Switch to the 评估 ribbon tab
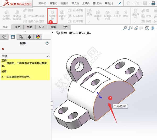Viewport: 157px width, 140px height. pyautogui.click(x=65, y=27)
